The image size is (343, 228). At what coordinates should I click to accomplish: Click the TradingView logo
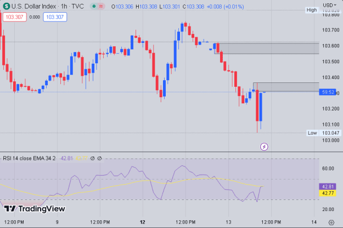tap(35, 209)
